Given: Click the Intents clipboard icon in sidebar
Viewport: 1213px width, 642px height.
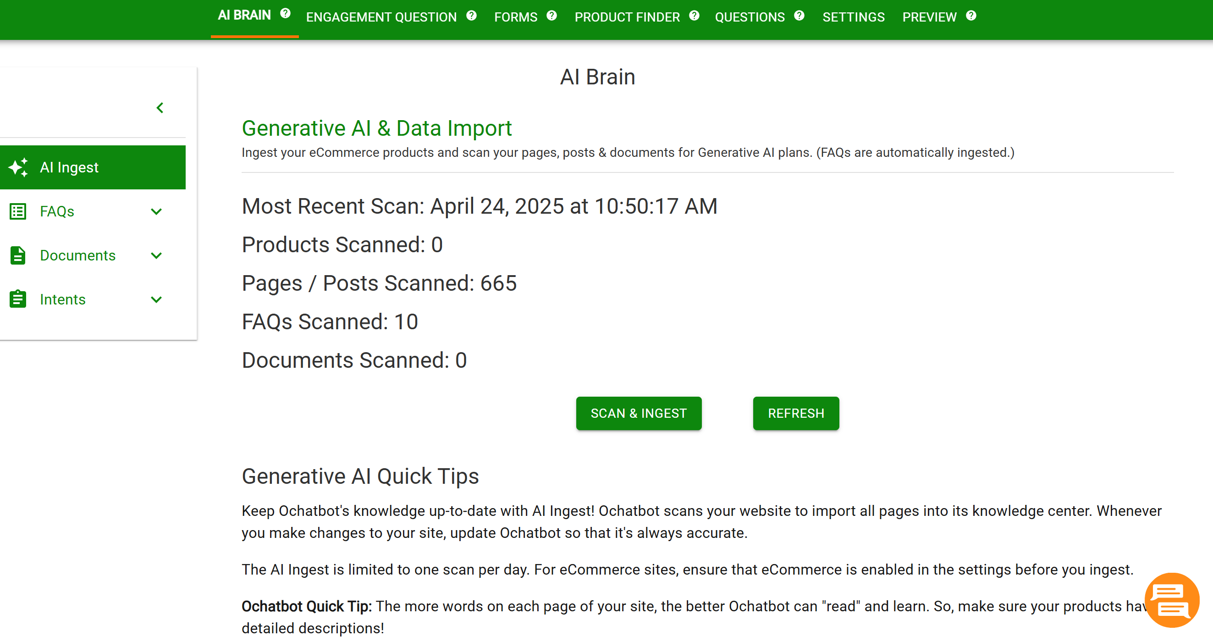Looking at the screenshot, I should tap(18, 299).
